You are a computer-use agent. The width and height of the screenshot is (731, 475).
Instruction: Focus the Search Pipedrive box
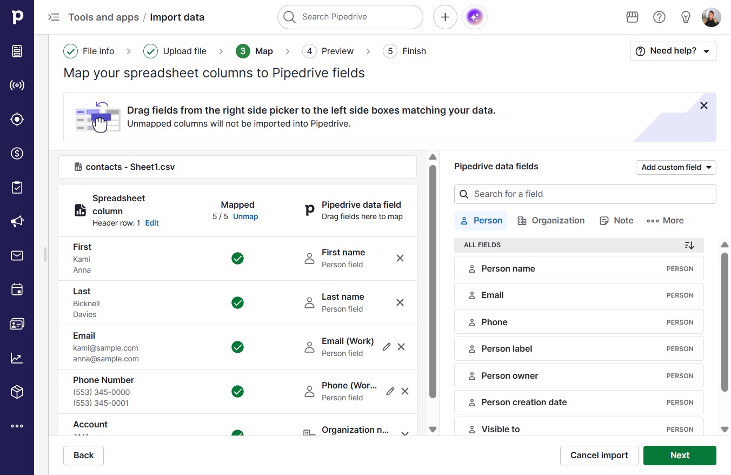(350, 17)
